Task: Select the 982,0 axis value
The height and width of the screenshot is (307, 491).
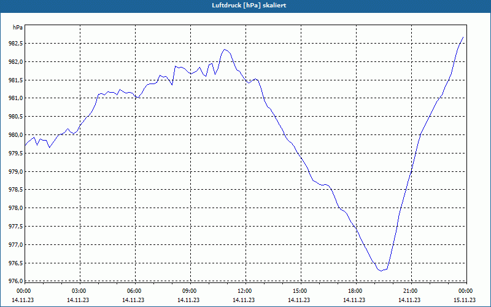Action: tap(16, 62)
